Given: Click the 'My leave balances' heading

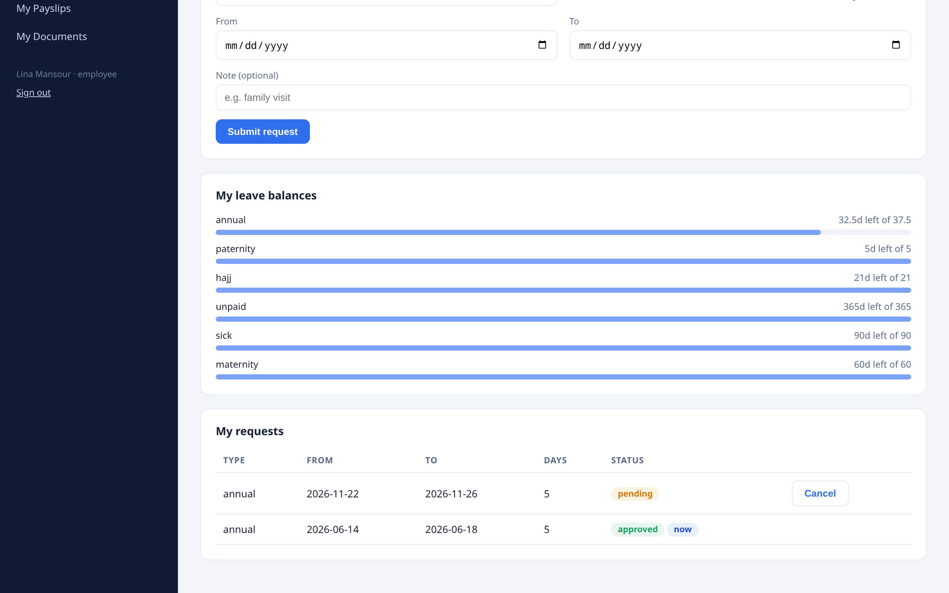Looking at the screenshot, I should 266,195.
